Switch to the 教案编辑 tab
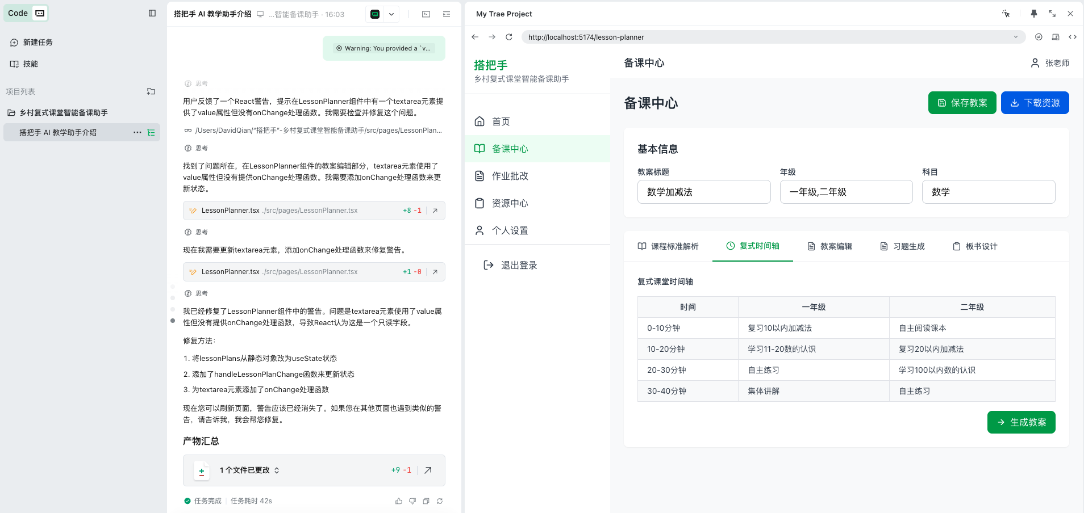Viewport: 1084px width, 513px height. pyautogui.click(x=829, y=246)
